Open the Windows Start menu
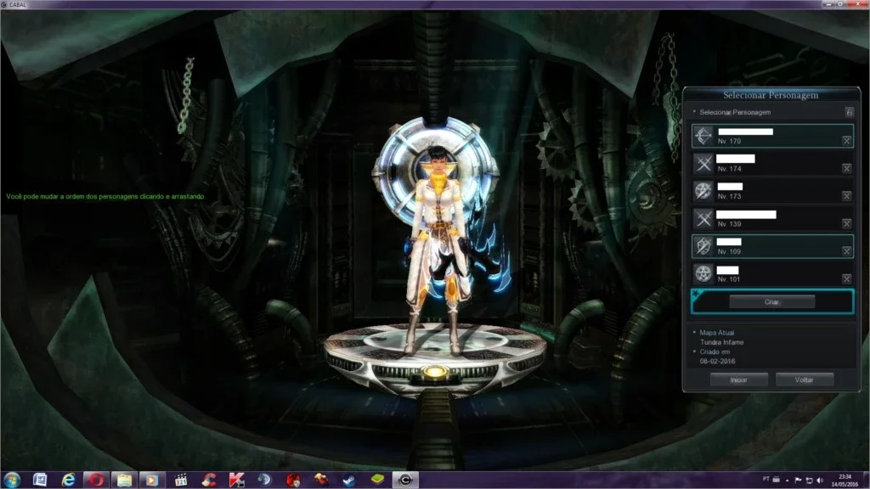Screen dimensions: 870x489 point(12,480)
